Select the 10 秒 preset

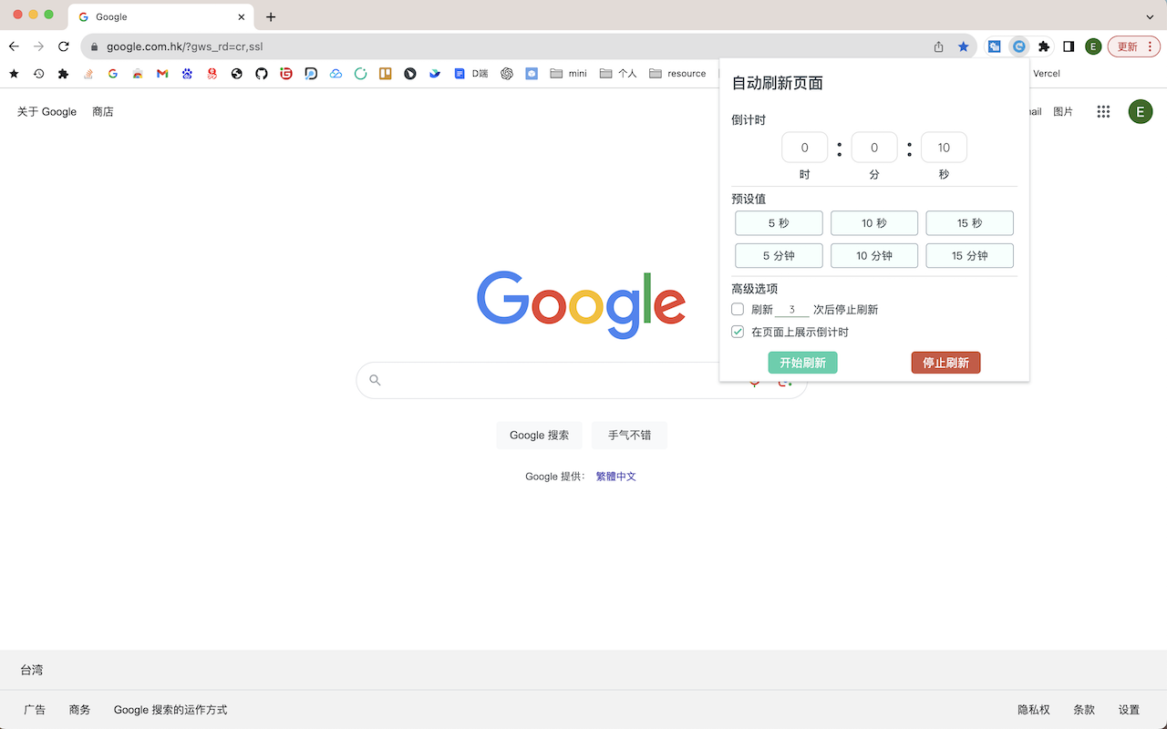pyautogui.click(x=874, y=223)
